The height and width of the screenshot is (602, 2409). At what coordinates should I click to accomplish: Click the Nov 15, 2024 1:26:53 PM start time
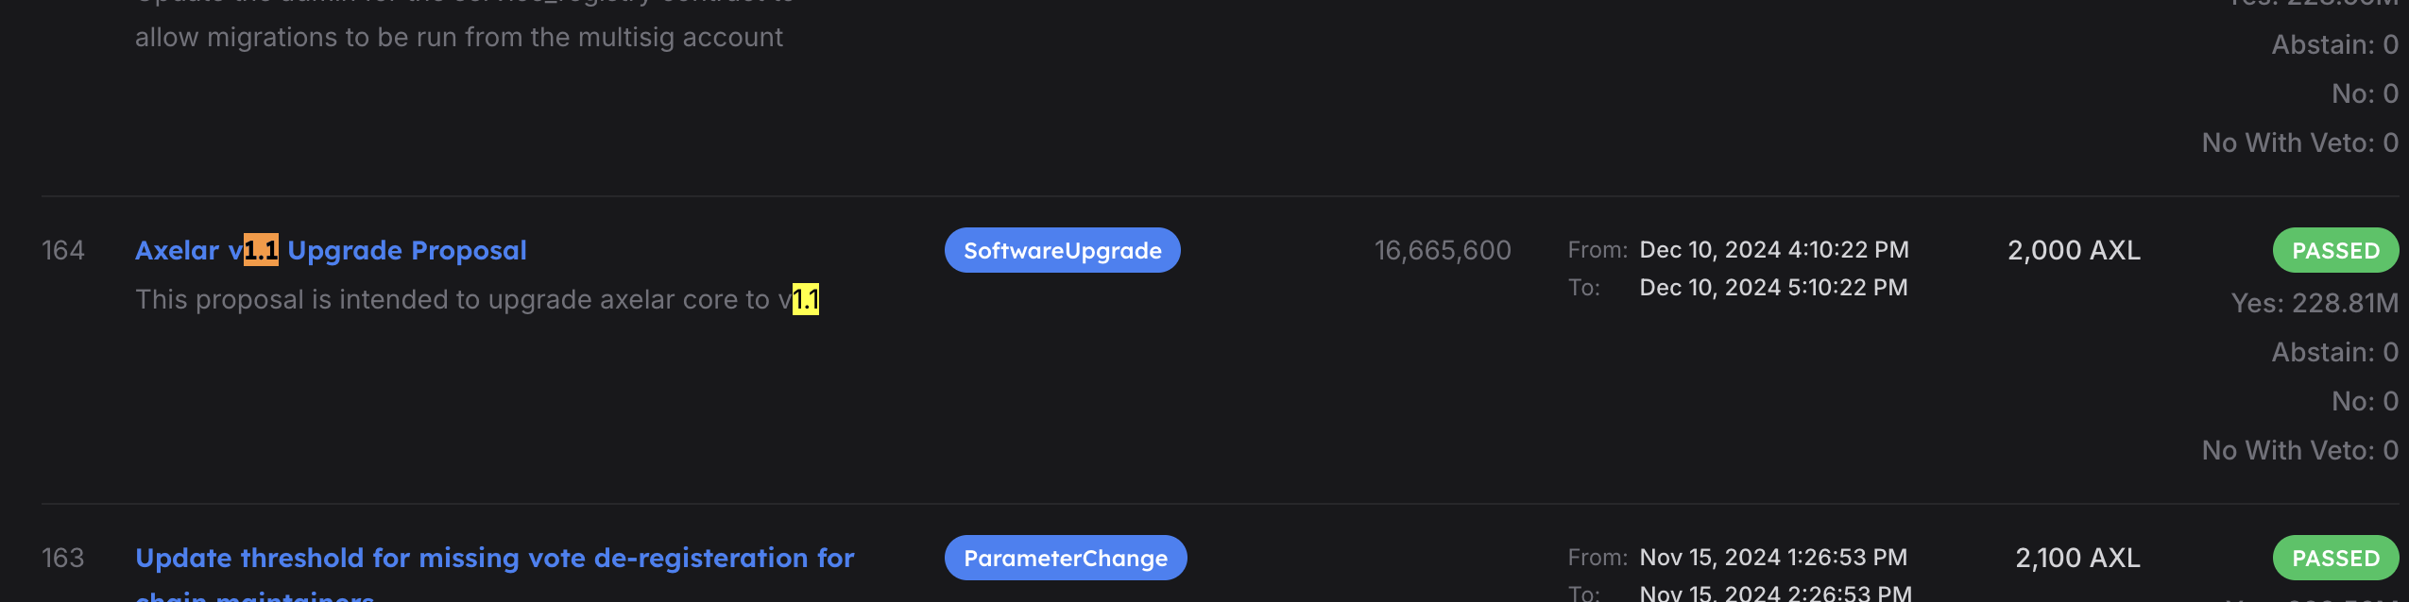1773,557
